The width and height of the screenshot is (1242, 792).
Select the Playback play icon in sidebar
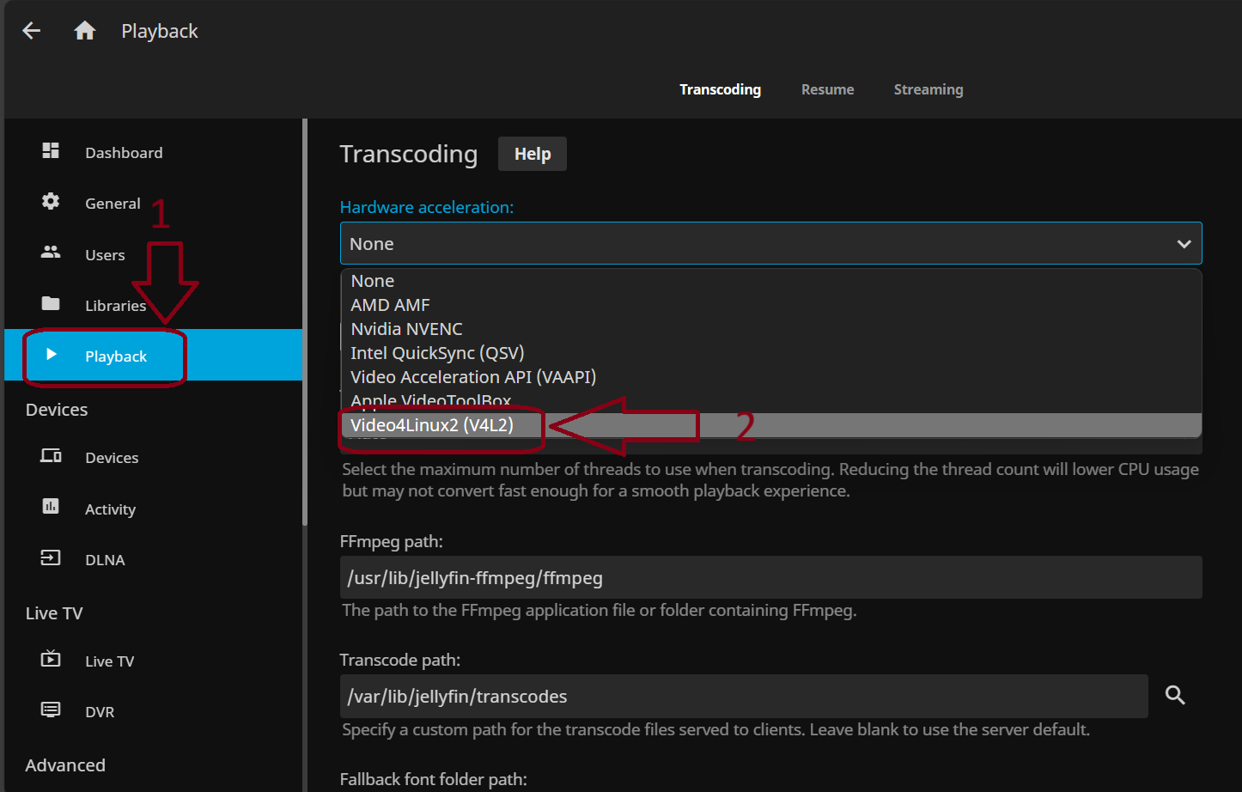(51, 355)
